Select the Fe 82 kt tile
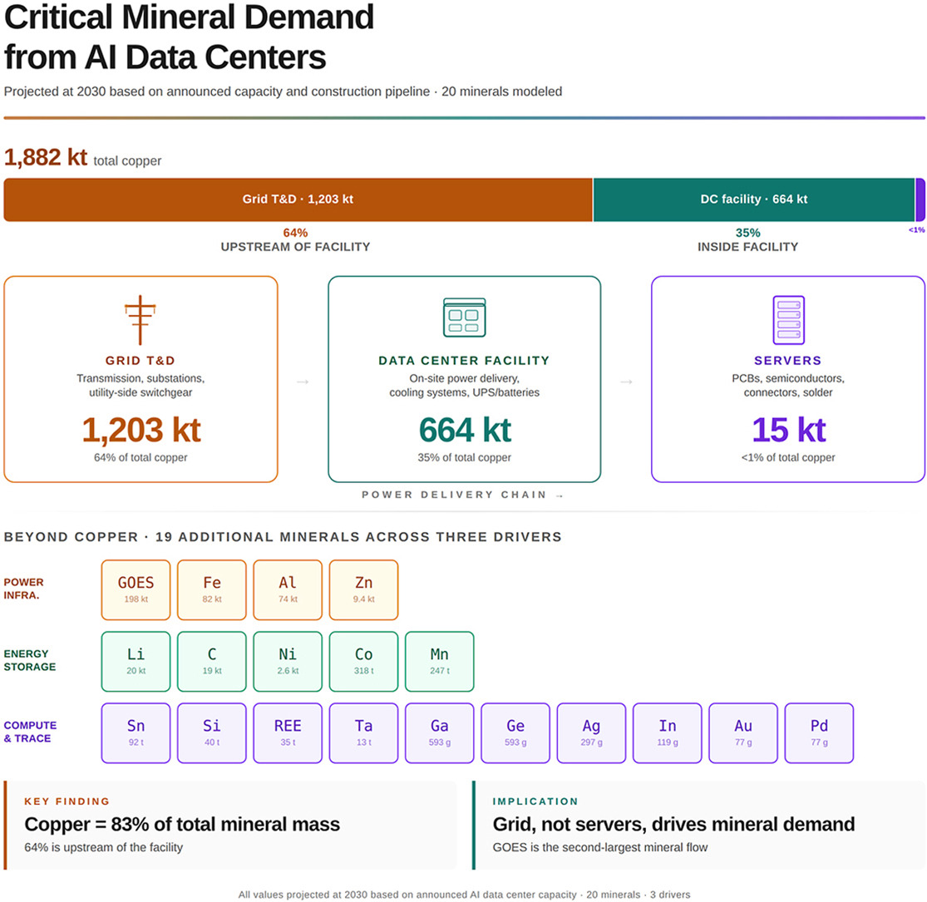 [212, 590]
